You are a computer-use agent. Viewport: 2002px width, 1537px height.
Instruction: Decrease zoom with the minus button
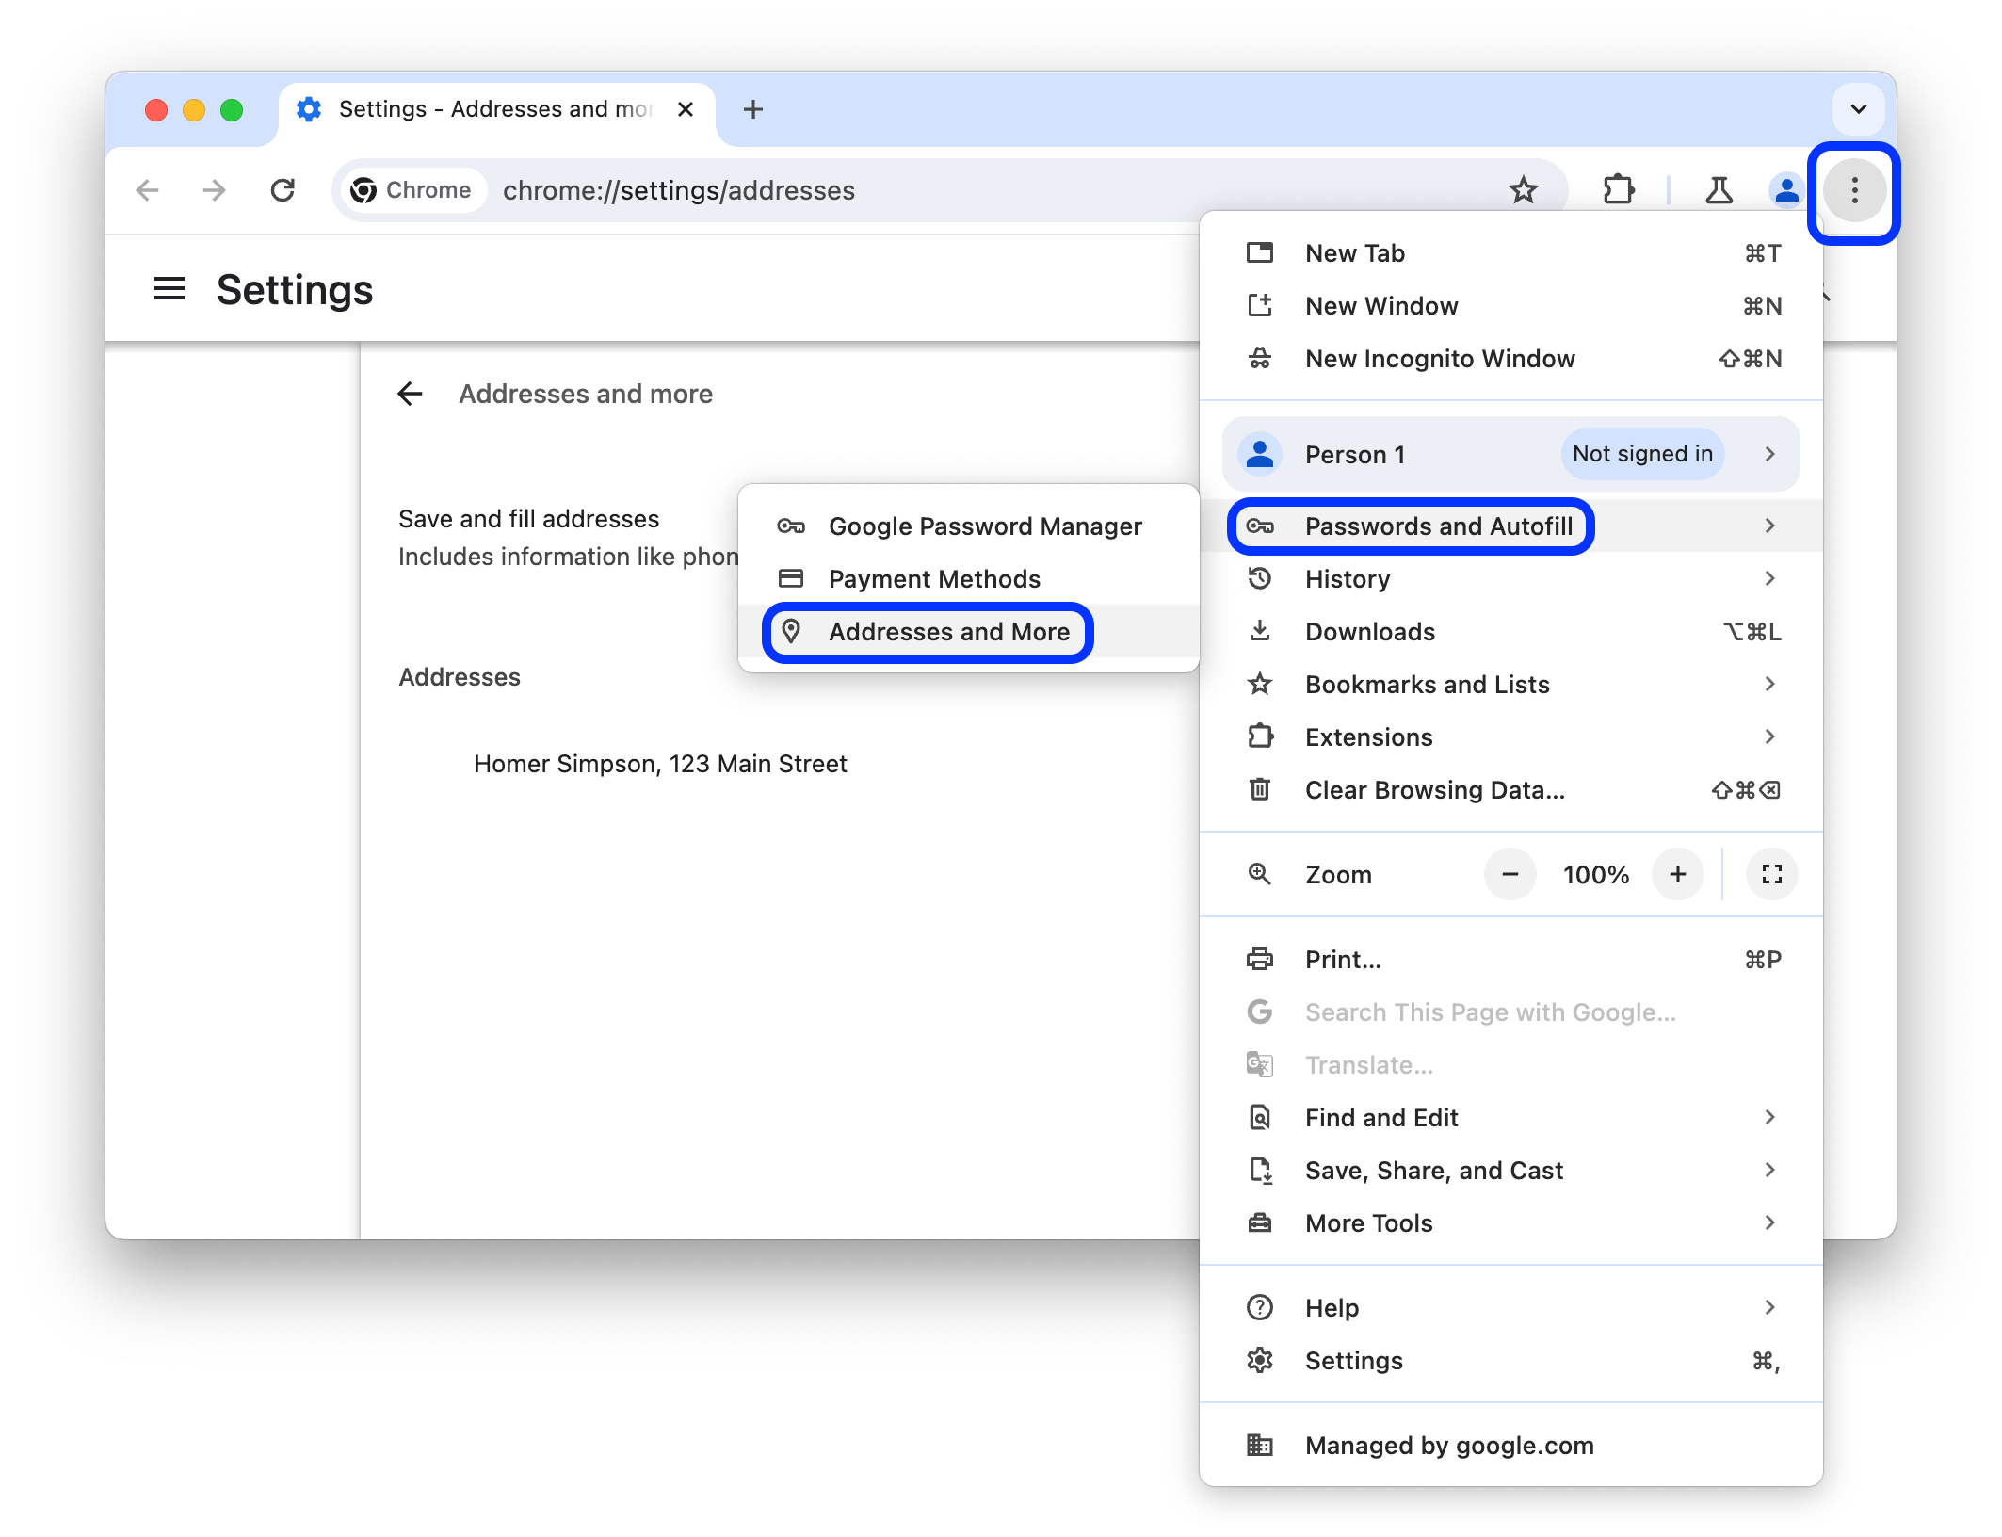pos(1510,874)
